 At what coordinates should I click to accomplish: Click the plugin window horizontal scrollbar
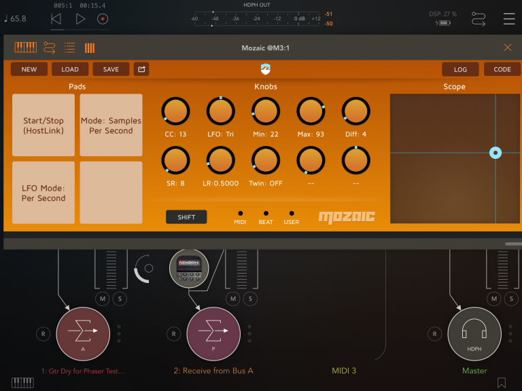coord(513,244)
